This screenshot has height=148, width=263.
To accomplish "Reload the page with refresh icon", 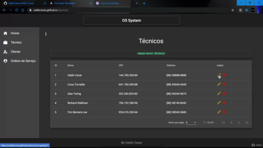I will click(x=16, y=10).
